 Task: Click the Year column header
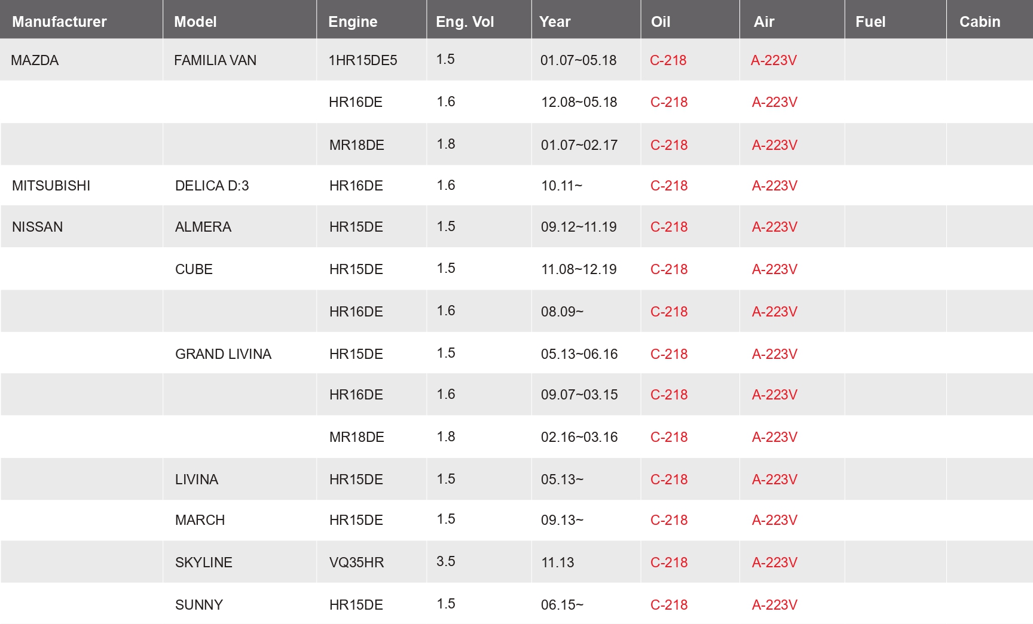[555, 22]
